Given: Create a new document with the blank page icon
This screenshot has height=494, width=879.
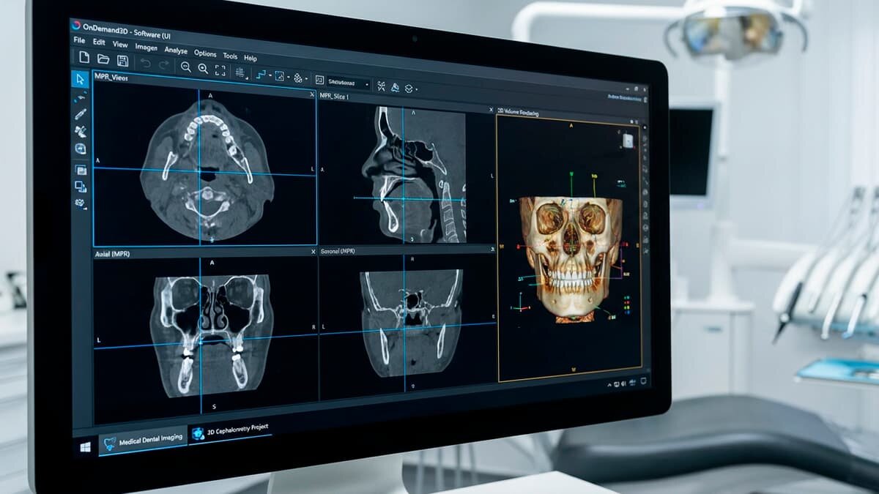Looking at the screenshot, I should coord(84,58).
